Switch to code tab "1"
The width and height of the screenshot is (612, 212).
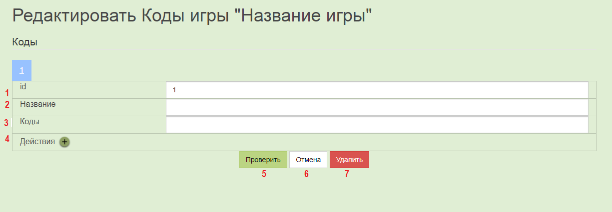pos(22,70)
